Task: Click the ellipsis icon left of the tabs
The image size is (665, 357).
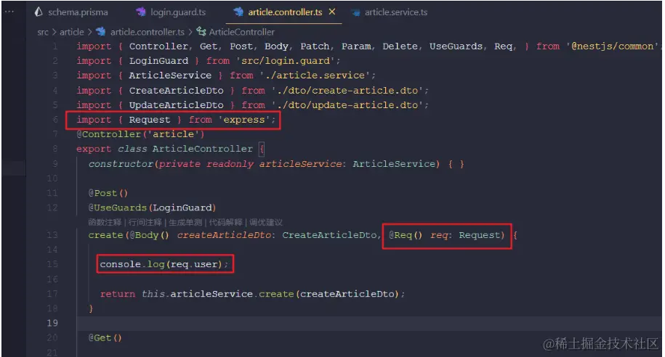Action: tap(9, 12)
